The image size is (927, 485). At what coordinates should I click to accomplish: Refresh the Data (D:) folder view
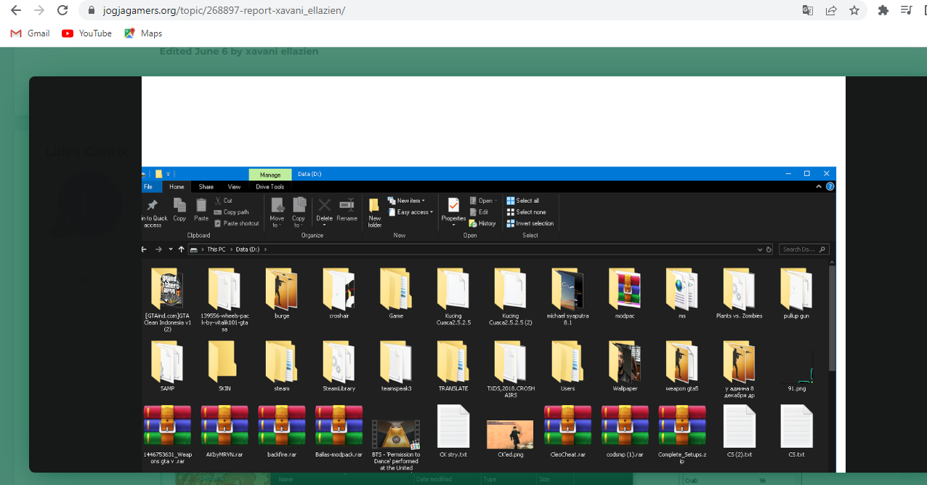click(x=769, y=249)
